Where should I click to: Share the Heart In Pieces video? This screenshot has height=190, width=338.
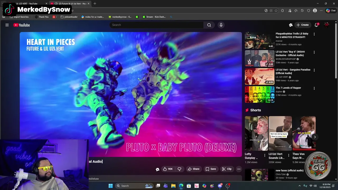193,169
